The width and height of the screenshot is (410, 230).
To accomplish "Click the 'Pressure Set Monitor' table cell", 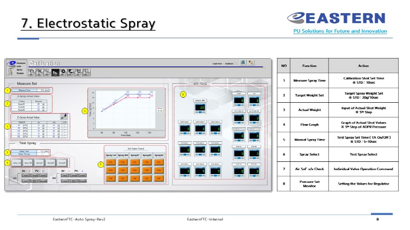I will 309,184.
